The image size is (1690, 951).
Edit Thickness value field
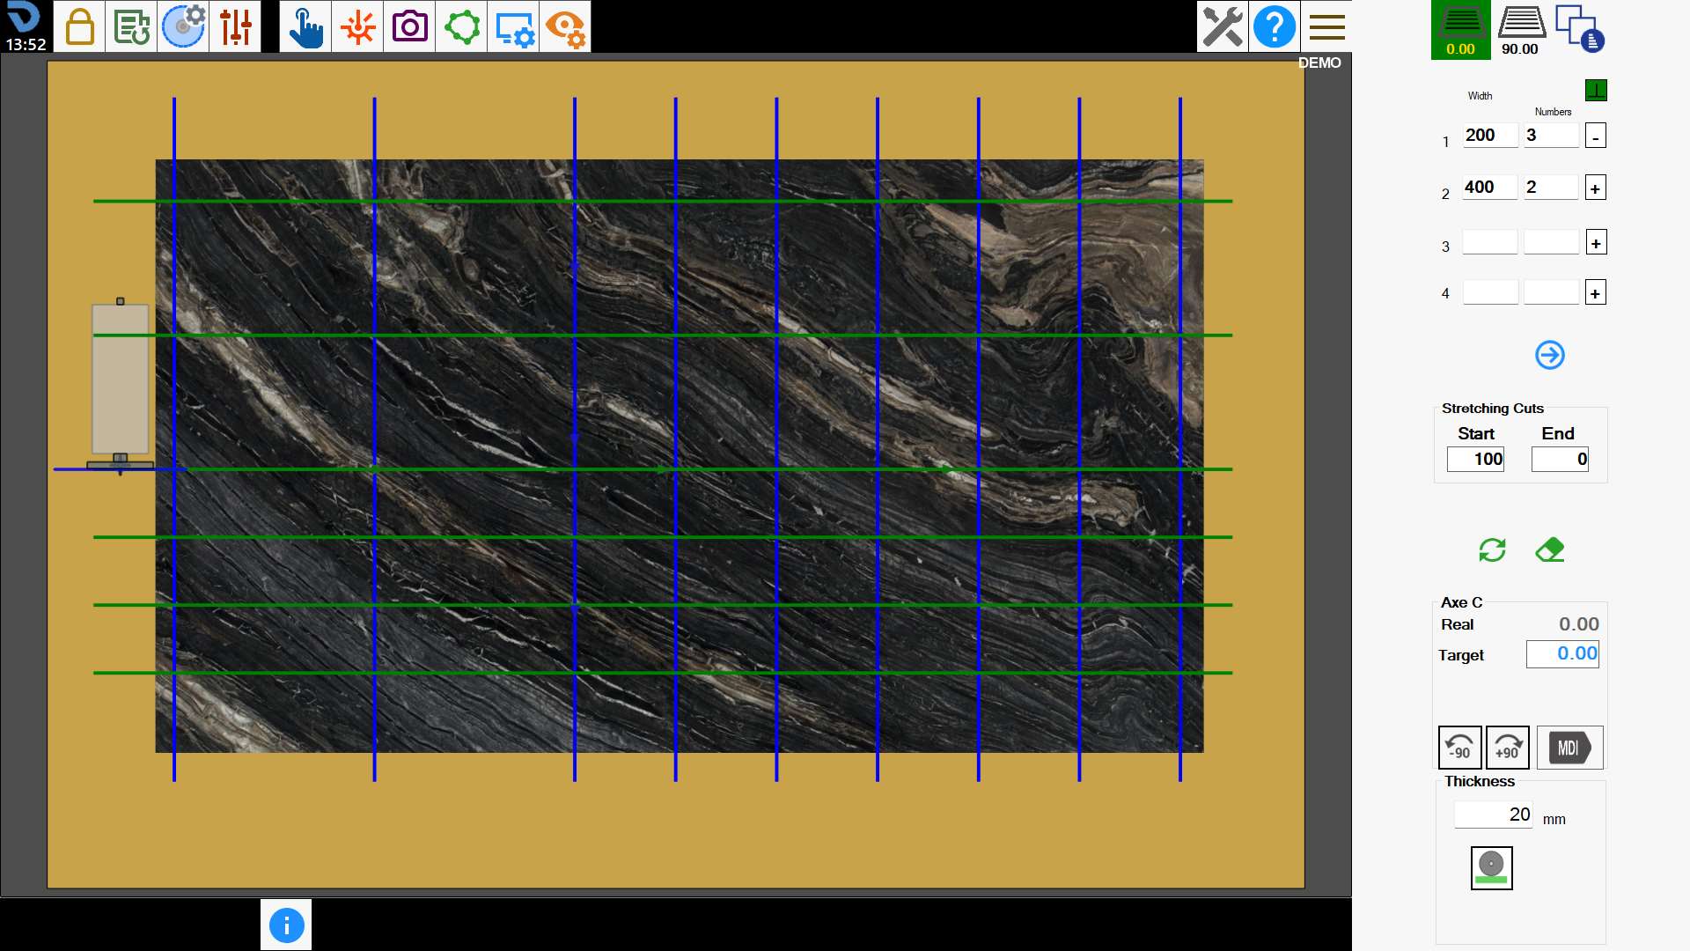pos(1494,815)
